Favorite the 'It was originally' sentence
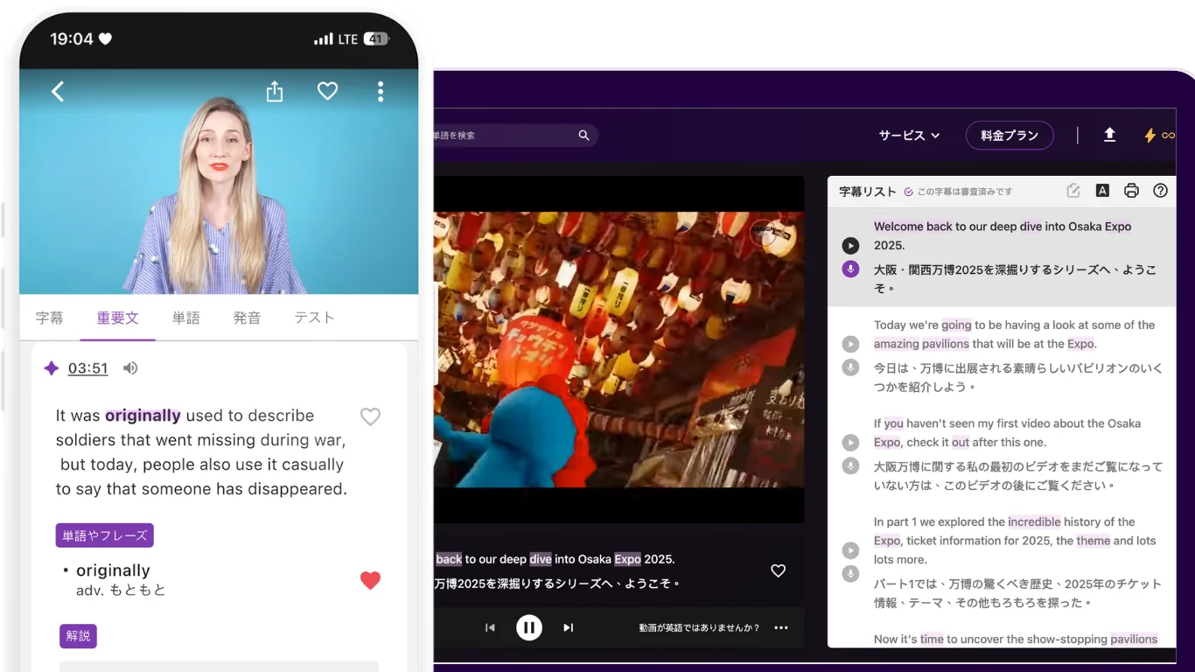 pyautogui.click(x=371, y=416)
